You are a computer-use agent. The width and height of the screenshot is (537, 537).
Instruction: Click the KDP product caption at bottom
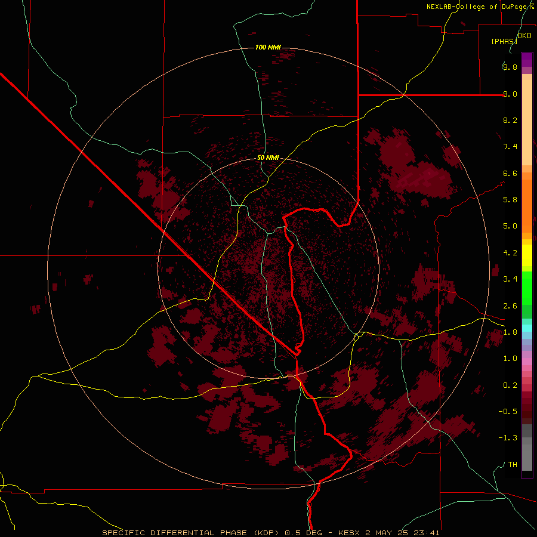click(x=270, y=533)
